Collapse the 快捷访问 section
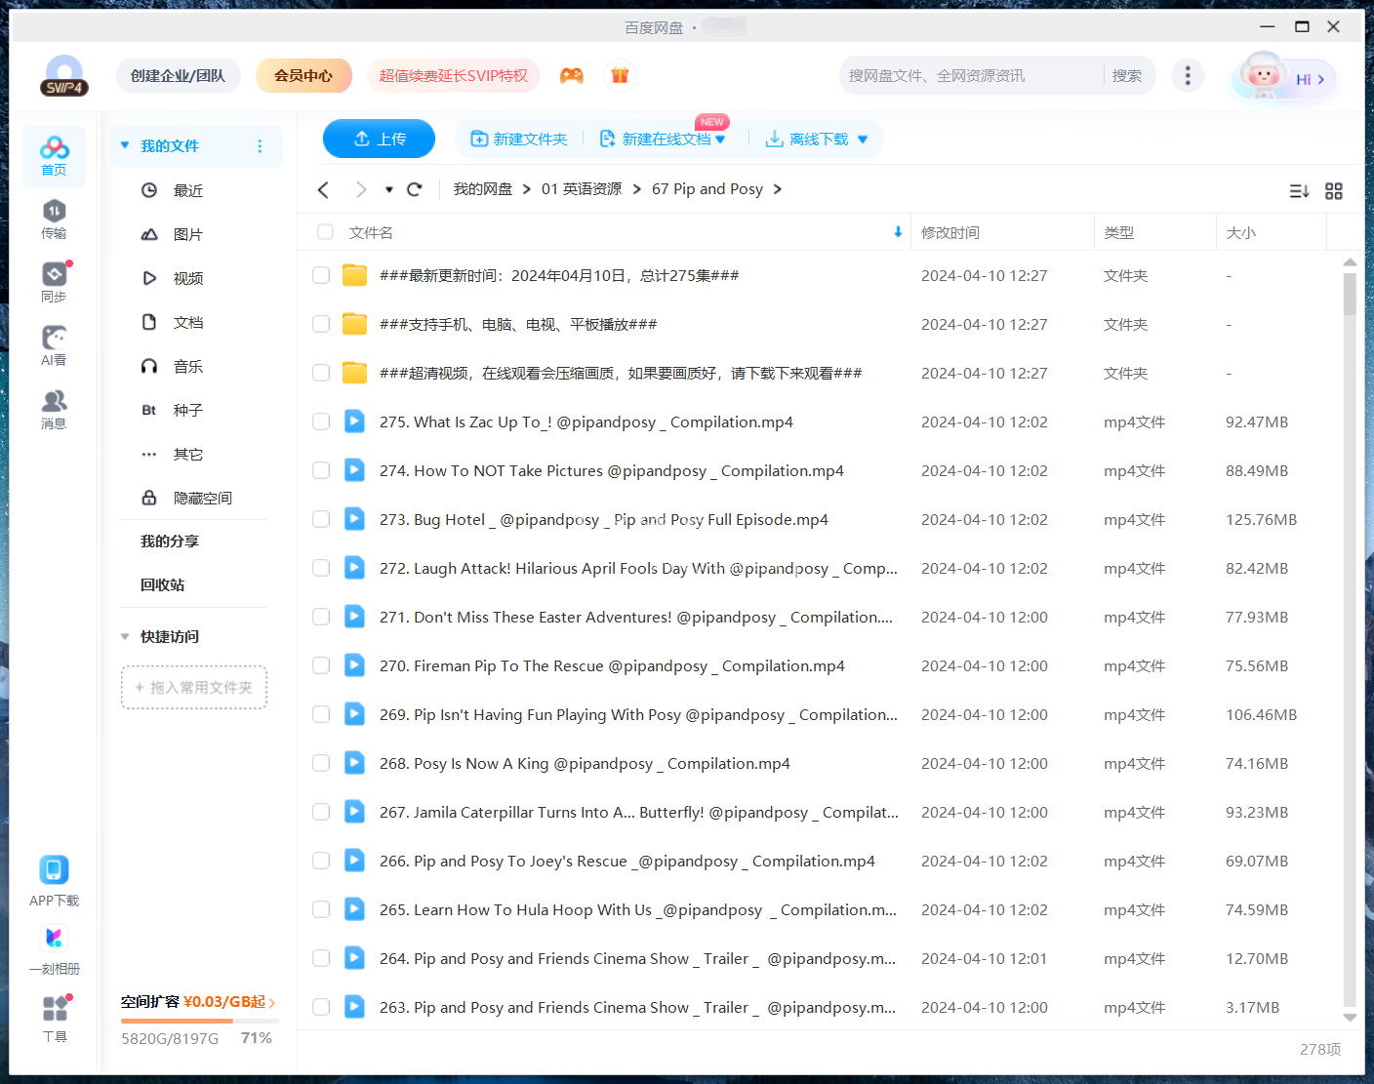 point(125,636)
